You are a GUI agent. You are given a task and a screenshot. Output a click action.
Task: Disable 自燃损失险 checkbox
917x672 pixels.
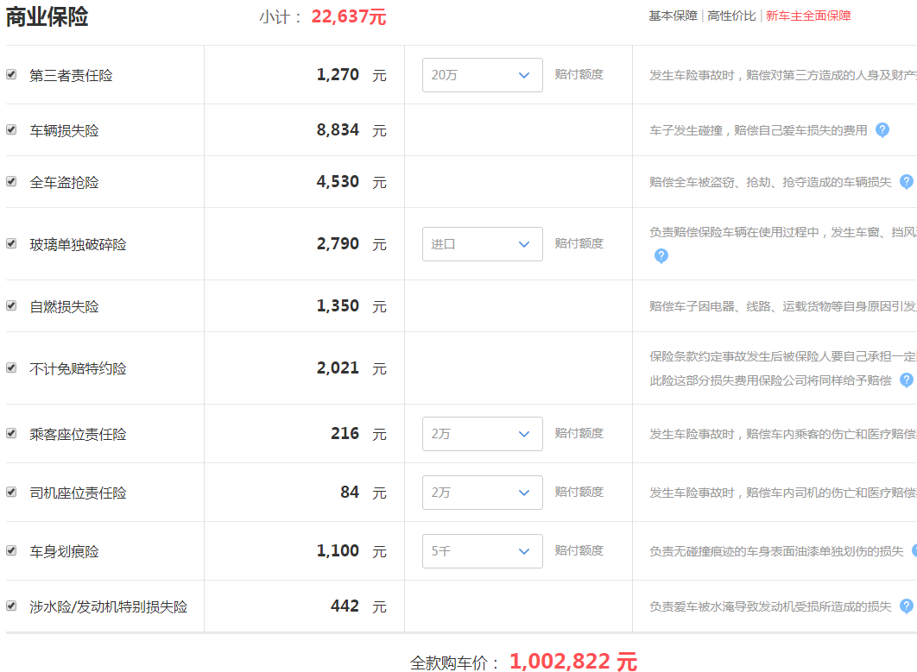(11, 305)
